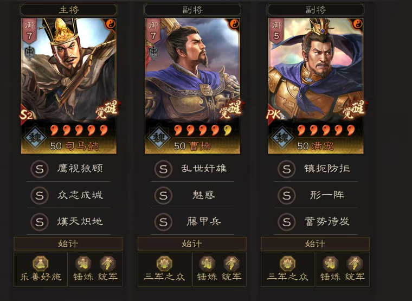Click the 曹操 general portrait card
412x301 pixels.
click(192, 86)
